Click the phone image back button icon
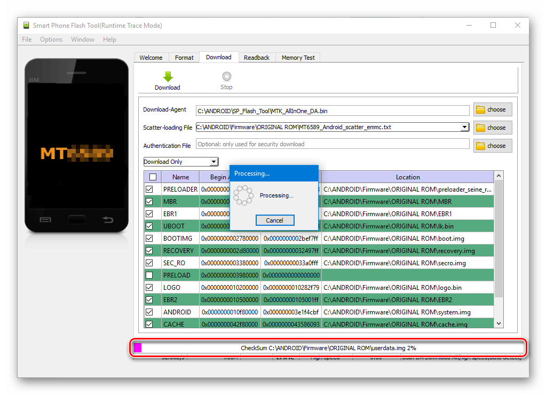 coord(108,219)
